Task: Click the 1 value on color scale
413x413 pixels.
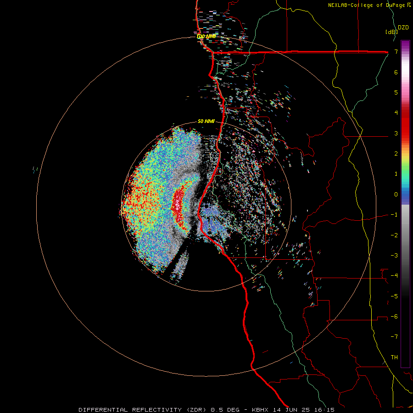Action: tap(396, 174)
